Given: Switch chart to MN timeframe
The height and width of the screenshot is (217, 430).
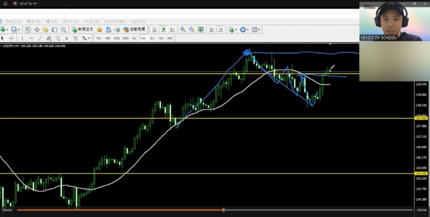Looking at the screenshot, I should (x=170, y=39).
